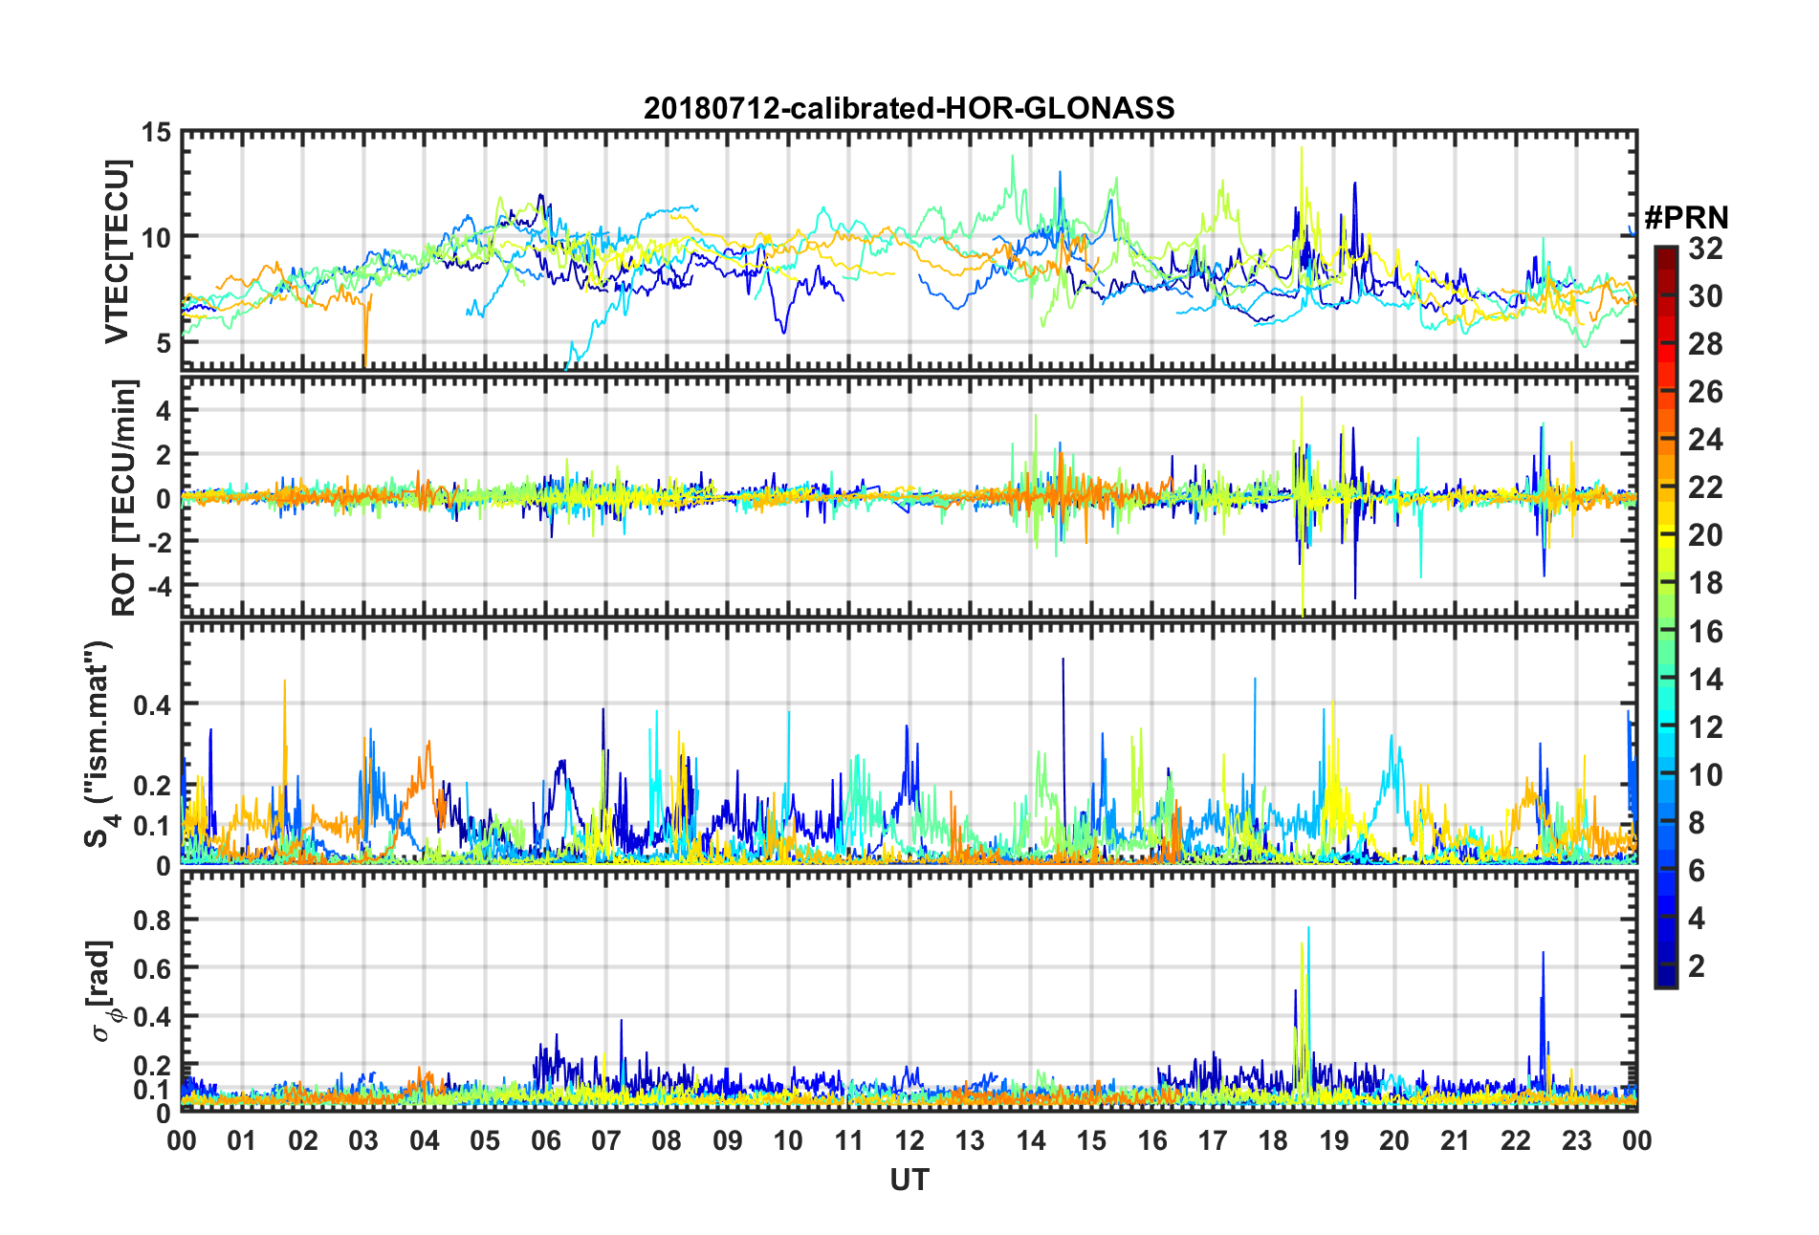Screen dimensions: 1819x1235
Task: Click the 32 label on the PRN colorbar
Action: (1705, 249)
